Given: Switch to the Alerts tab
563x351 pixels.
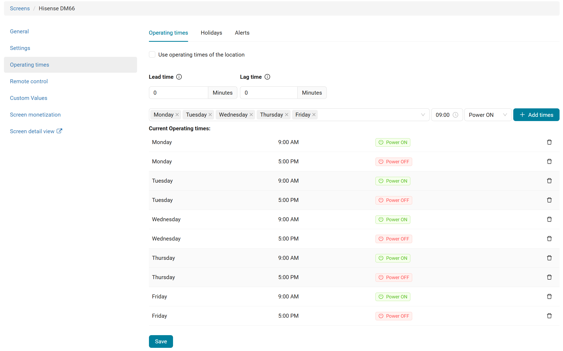Looking at the screenshot, I should pyautogui.click(x=242, y=33).
